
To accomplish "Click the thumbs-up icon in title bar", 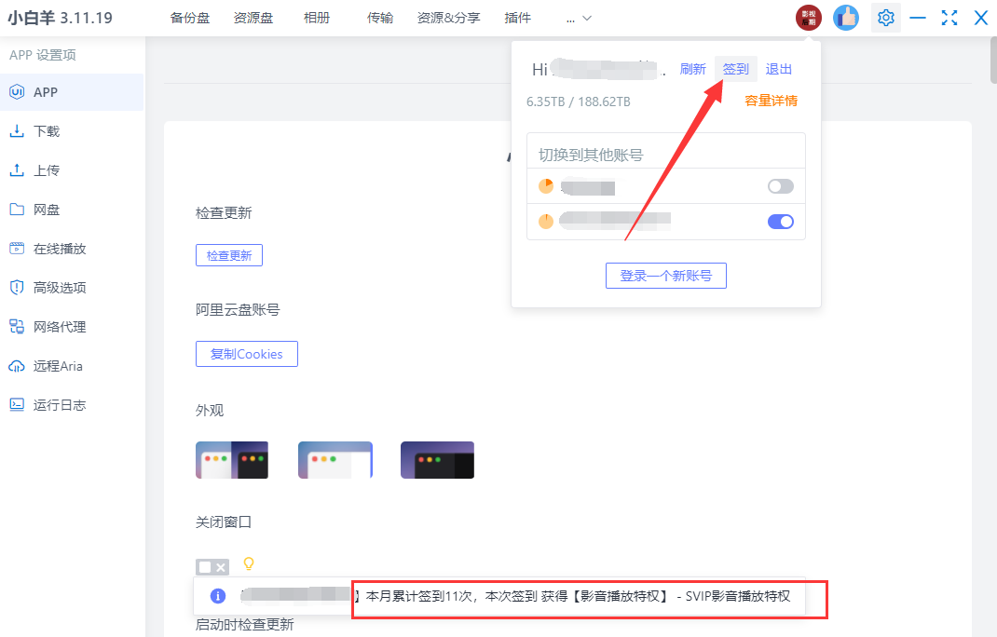I will (x=846, y=18).
